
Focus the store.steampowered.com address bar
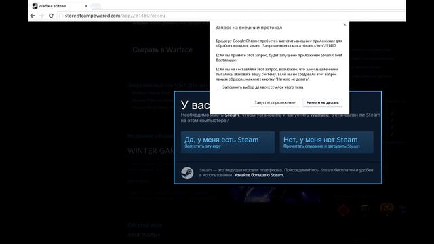pyautogui.click(x=230, y=16)
